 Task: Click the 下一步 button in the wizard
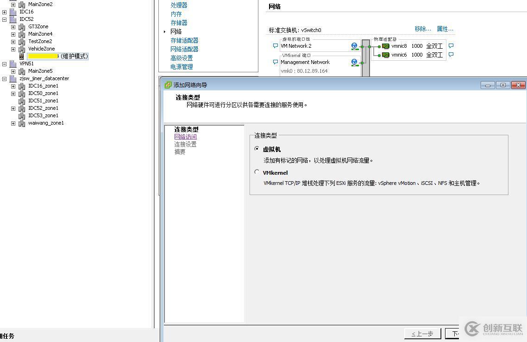(455, 333)
